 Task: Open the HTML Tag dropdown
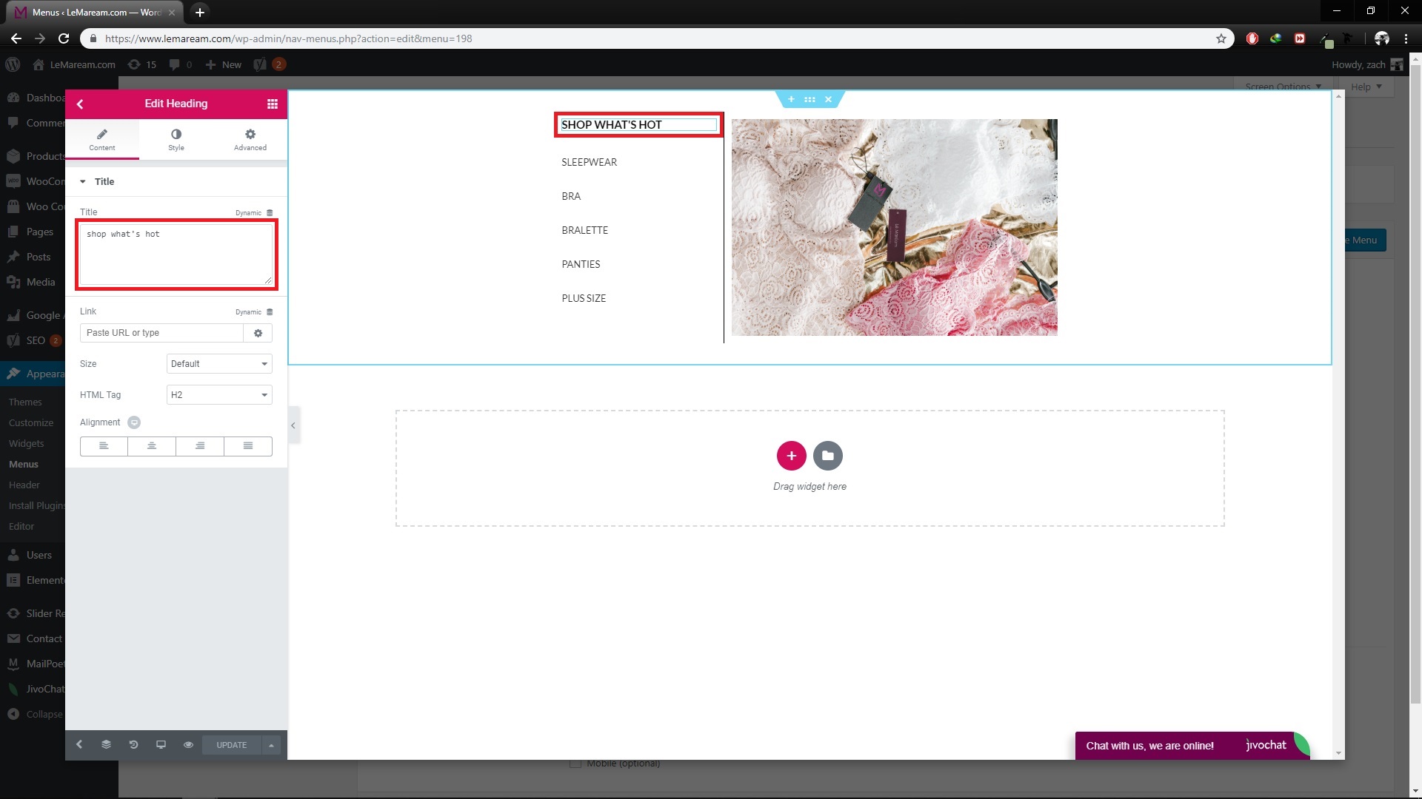219,395
